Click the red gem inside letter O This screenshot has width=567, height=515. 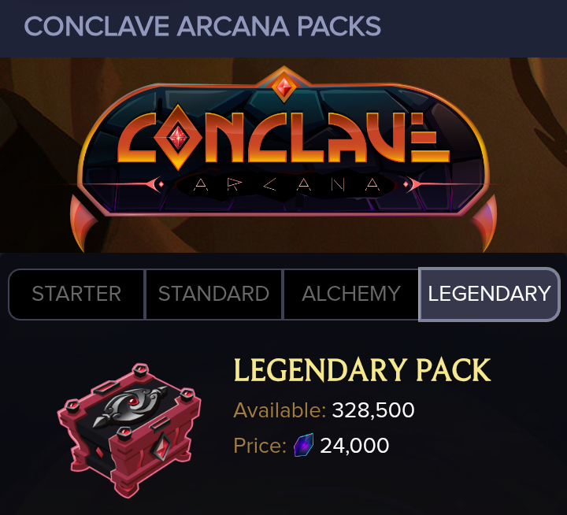[x=178, y=138]
